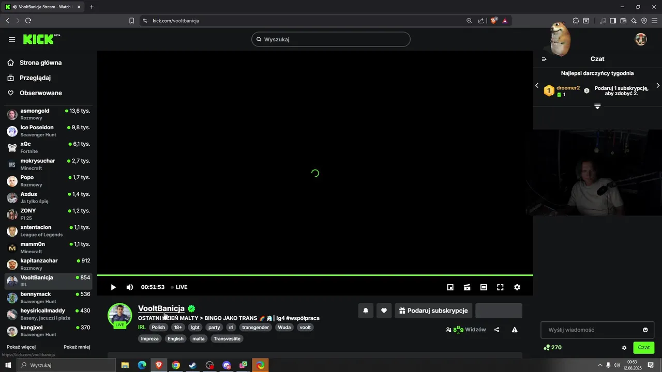Focus the Wyszukaj search box

(x=331, y=39)
